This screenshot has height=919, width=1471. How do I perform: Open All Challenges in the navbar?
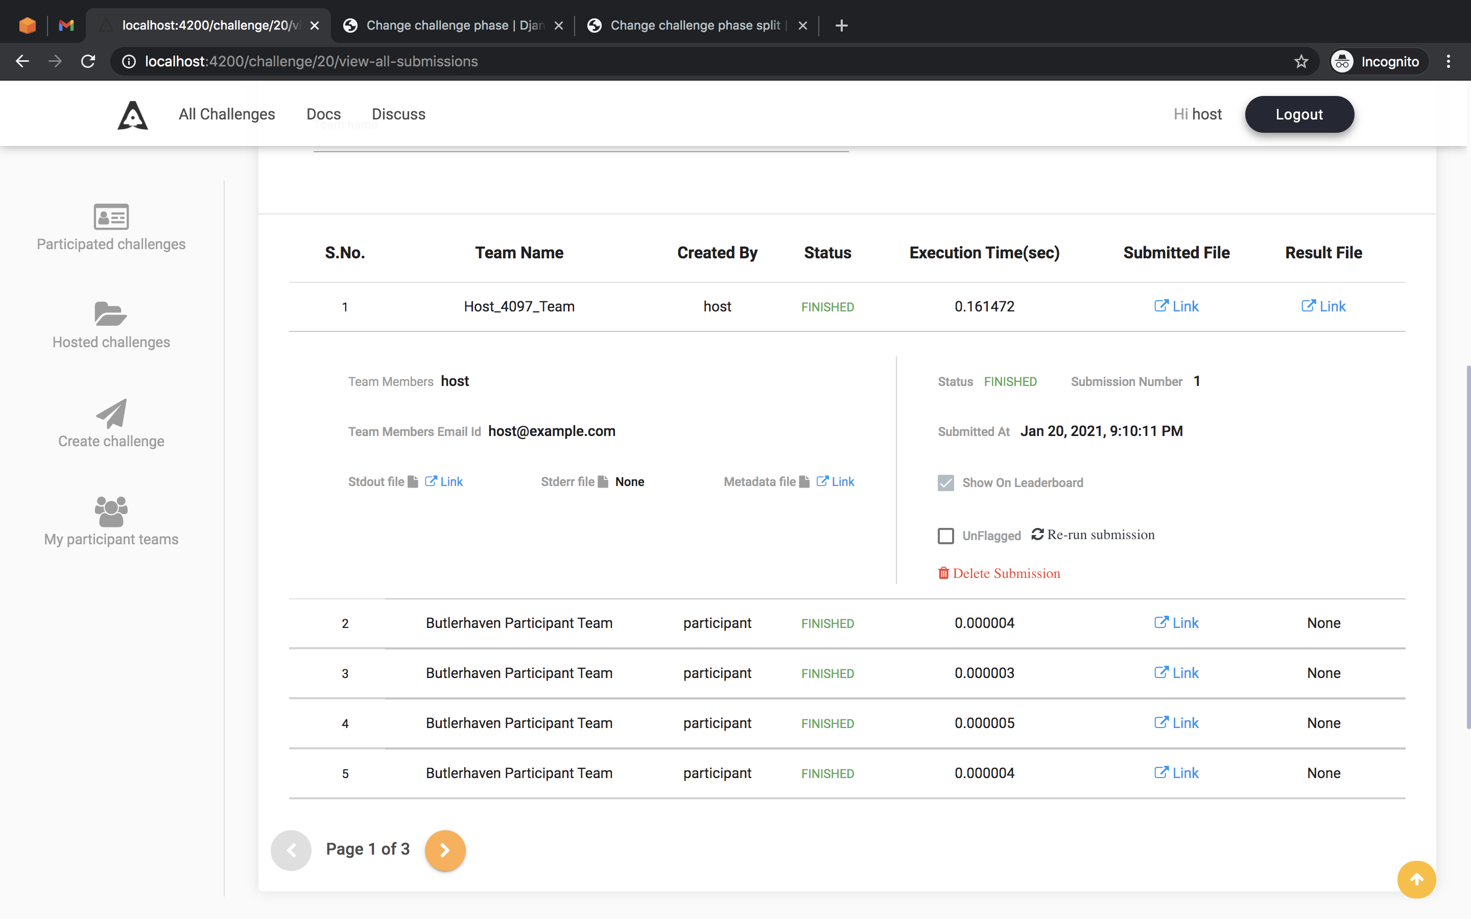tap(227, 114)
